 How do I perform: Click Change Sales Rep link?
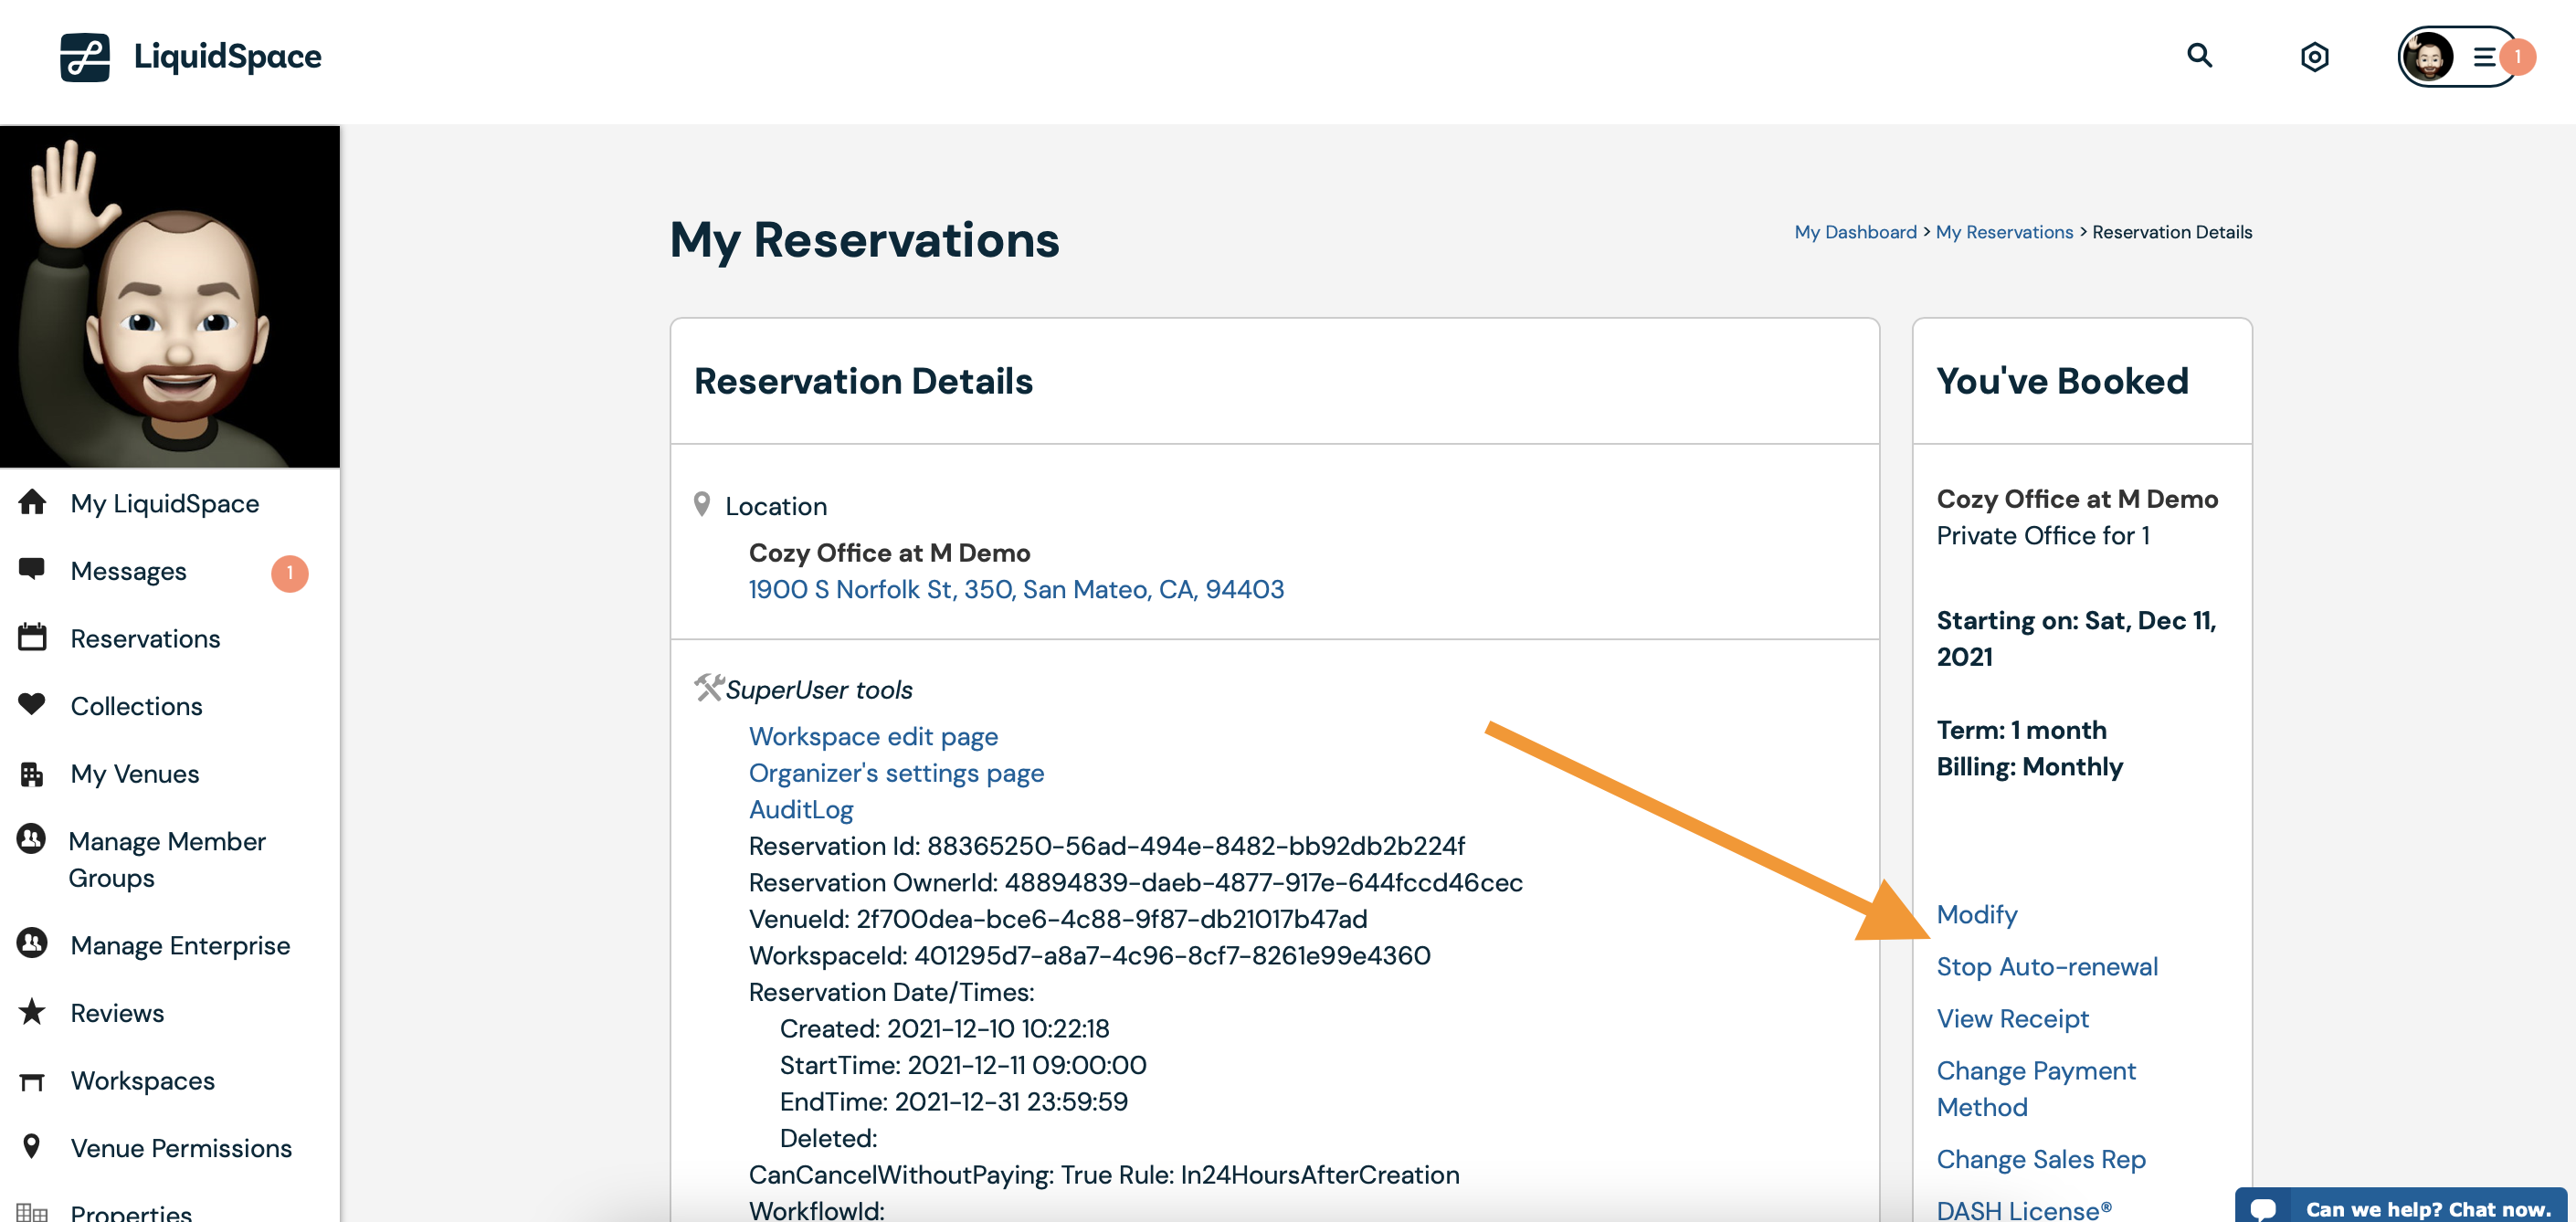coord(2041,1160)
